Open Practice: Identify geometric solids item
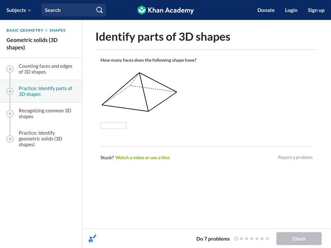The image size is (331, 248). 41,139
